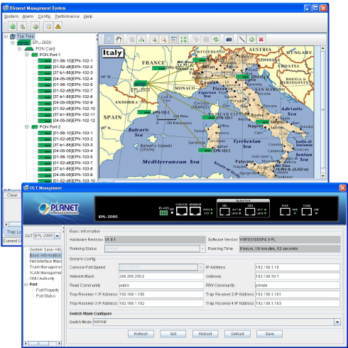Collapse the PON Port-2 tree node

point(27,127)
